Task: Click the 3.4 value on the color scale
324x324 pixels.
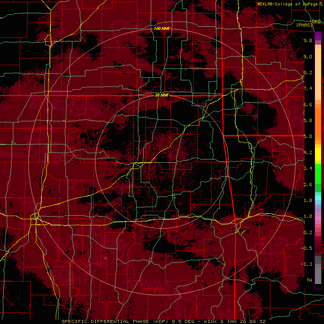Action: point(308,168)
